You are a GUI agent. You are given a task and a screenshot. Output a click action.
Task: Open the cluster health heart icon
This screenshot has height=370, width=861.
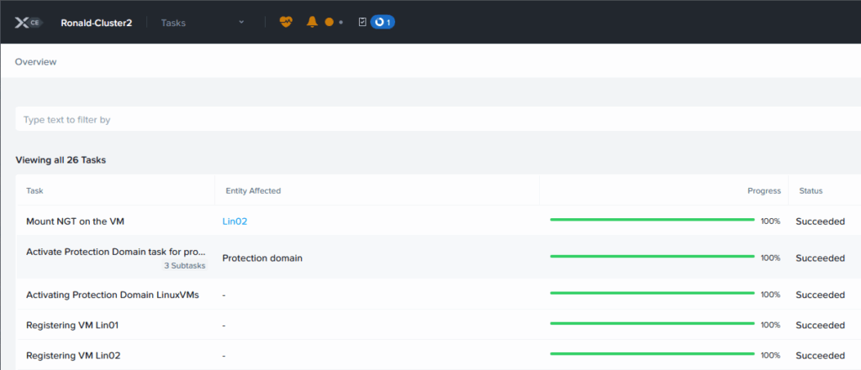286,23
